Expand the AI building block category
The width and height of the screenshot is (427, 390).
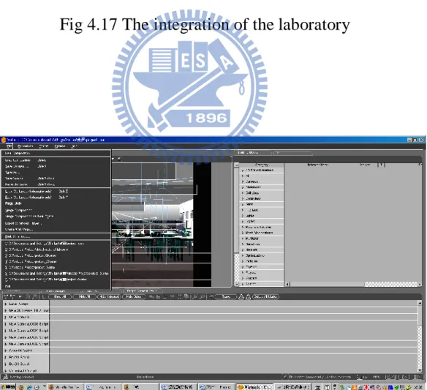click(x=243, y=176)
